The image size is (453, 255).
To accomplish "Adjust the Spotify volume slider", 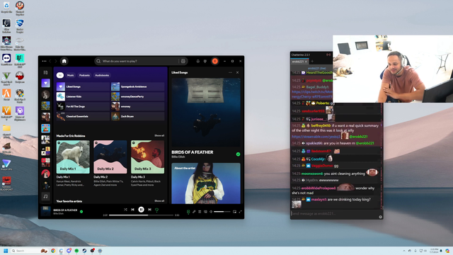I will (x=222, y=212).
